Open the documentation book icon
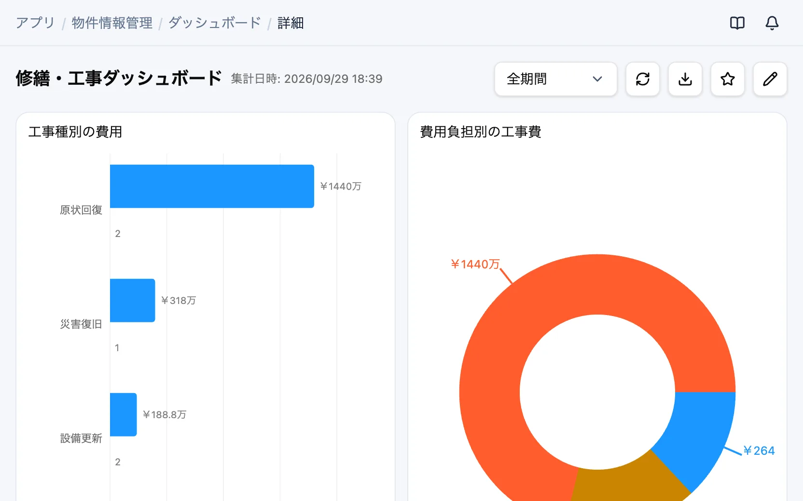Viewport: 803px width, 501px height. click(737, 23)
